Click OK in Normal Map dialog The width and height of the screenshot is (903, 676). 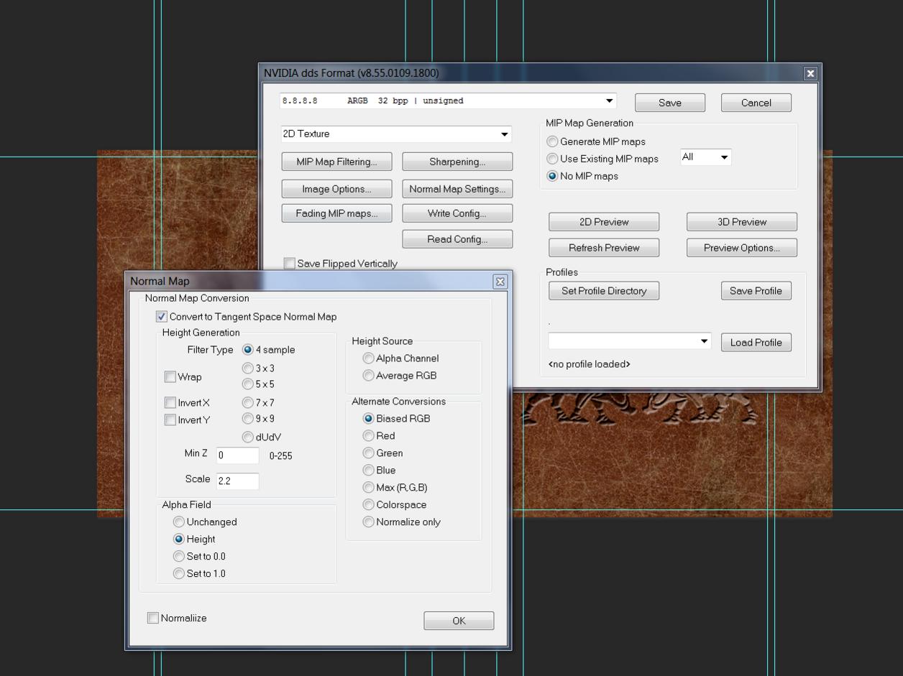[459, 621]
